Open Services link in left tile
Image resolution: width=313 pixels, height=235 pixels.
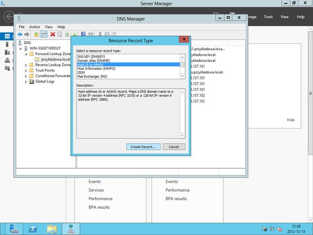96,190
